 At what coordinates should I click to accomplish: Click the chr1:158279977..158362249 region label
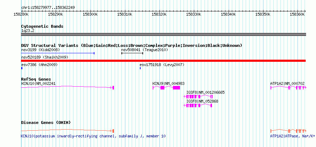(x=48, y=8)
